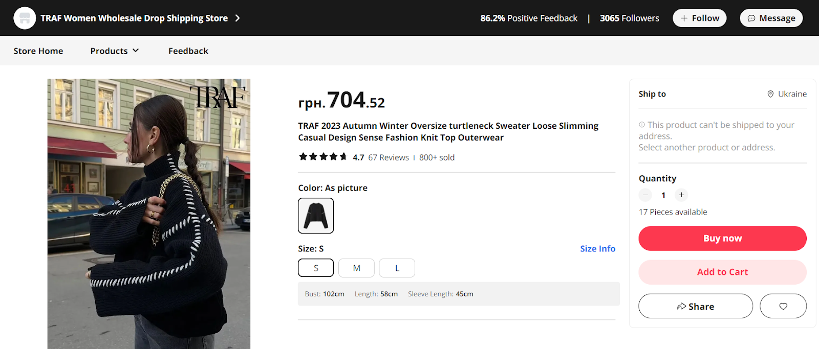Click the Length: 58cm measurement

pos(376,294)
